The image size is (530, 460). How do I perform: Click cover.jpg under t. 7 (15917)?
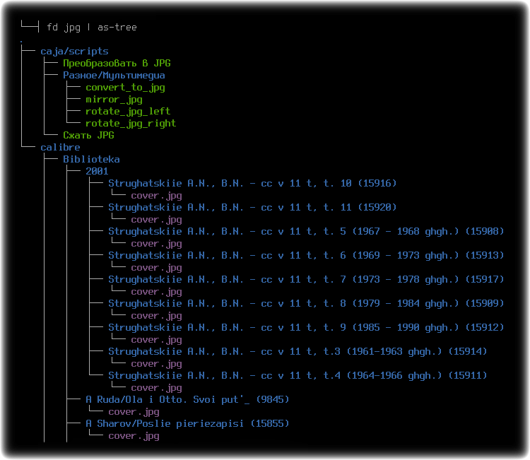pyautogui.click(x=156, y=292)
